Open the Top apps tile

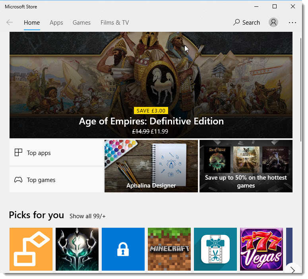point(56,153)
